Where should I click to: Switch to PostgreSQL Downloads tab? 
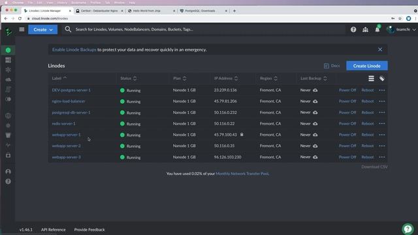click(x=203, y=11)
